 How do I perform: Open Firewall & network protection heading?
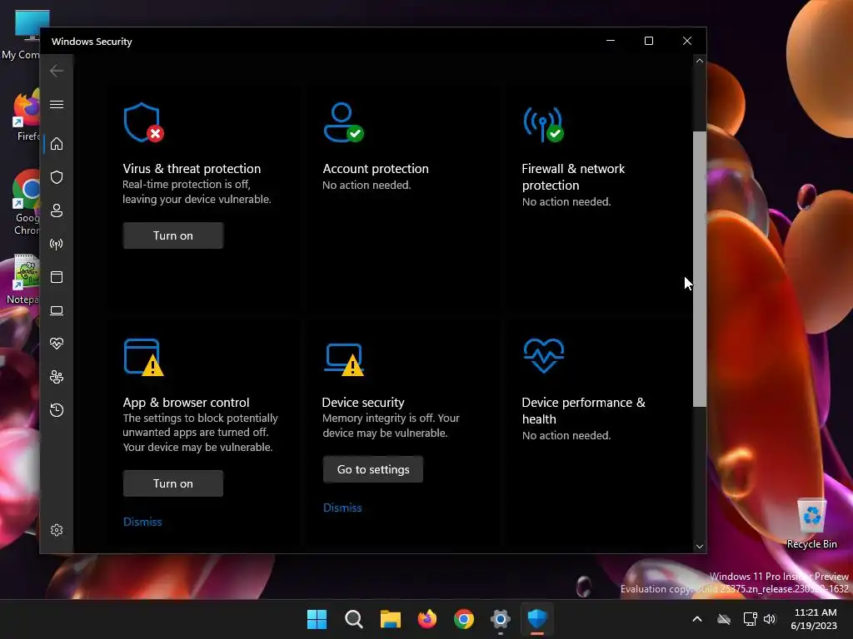click(573, 176)
